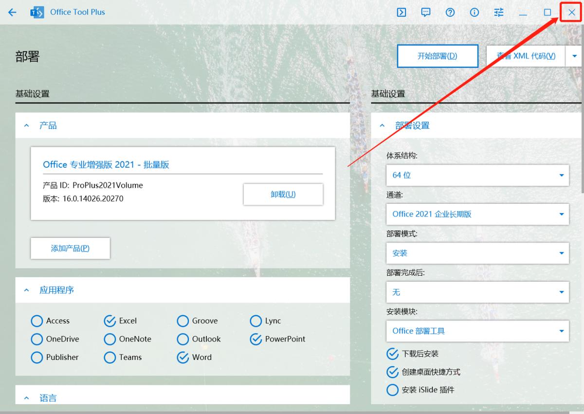Image resolution: width=584 pixels, height=414 pixels.
Task: Open settings with the sliders icon
Action: tap(499, 12)
